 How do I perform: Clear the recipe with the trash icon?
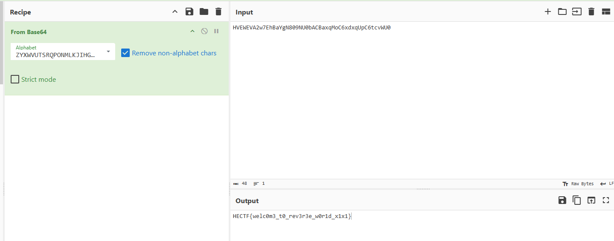pos(218,12)
